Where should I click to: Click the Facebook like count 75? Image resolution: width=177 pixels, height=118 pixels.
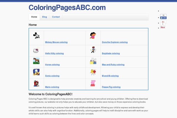coord(163,15)
